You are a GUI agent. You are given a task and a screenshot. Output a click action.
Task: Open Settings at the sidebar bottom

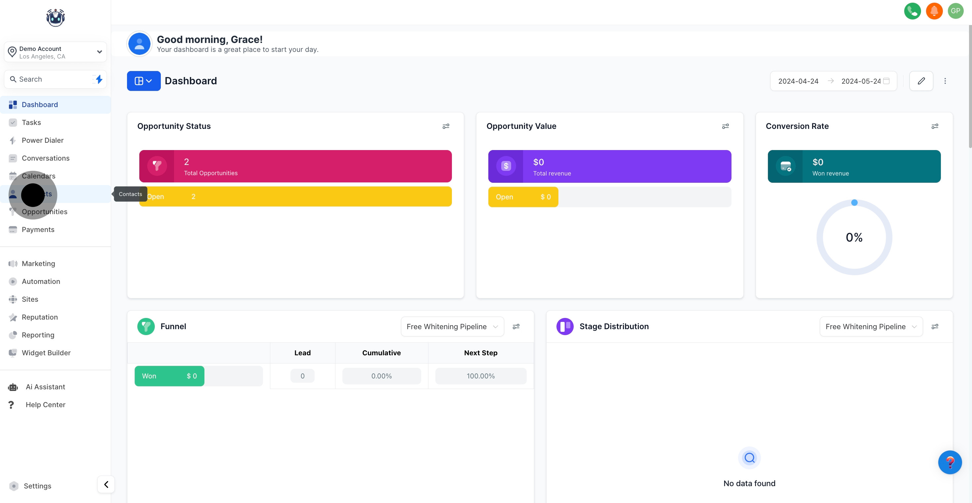pyautogui.click(x=37, y=486)
